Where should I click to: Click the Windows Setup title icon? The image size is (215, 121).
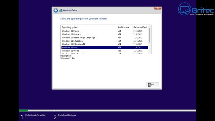click(x=61, y=10)
